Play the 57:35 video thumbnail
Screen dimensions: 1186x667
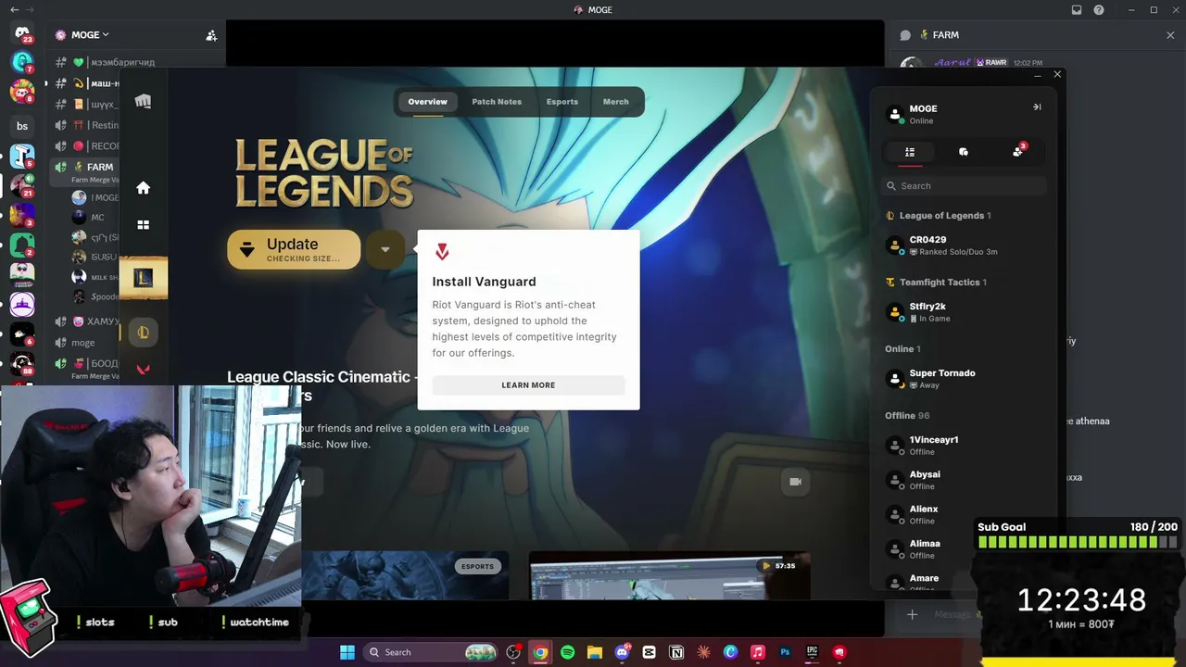coord(670,575)
